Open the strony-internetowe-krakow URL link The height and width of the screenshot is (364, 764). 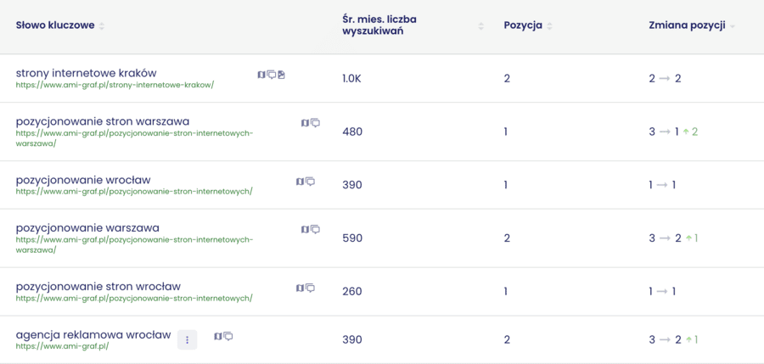115,85
